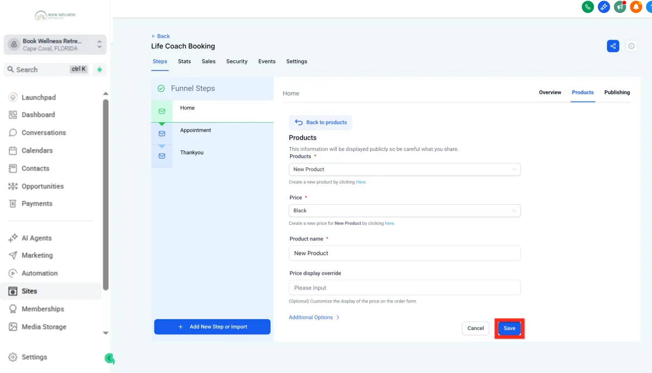652x373 pixels.
Task: Select the Home funnel step
Action: (212, 111)
